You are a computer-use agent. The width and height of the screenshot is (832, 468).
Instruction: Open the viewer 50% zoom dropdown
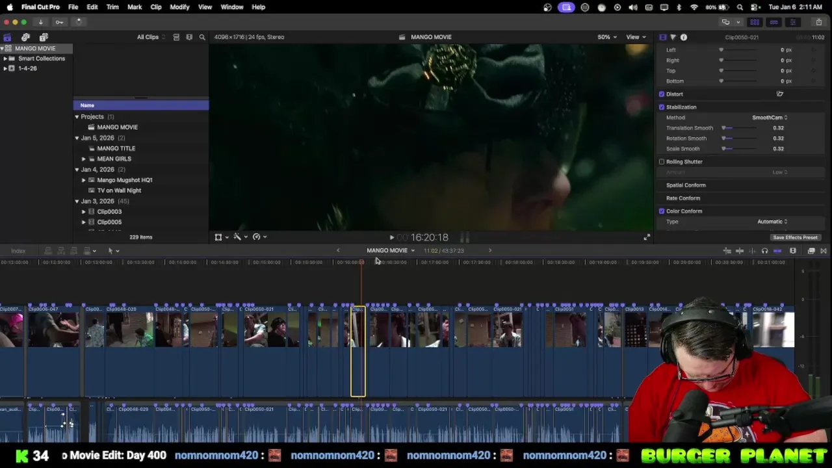click(607, 37)
